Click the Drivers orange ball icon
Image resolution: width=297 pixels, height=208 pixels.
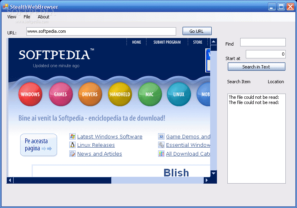pyautogui.click(x=90, y=94)
